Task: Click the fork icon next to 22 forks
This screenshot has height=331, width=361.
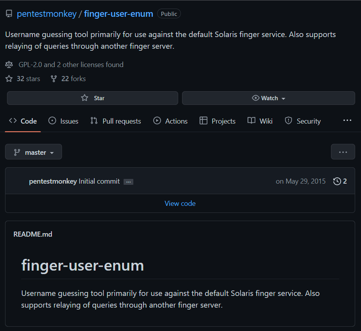Action: tap(54, 79)
